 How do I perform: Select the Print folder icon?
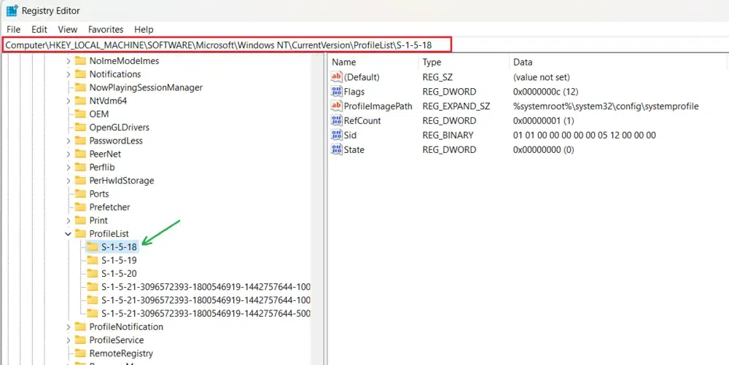pyautogui.click(x=80, y=220)
